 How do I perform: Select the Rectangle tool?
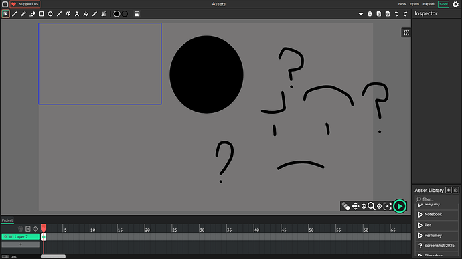(42, 14)
